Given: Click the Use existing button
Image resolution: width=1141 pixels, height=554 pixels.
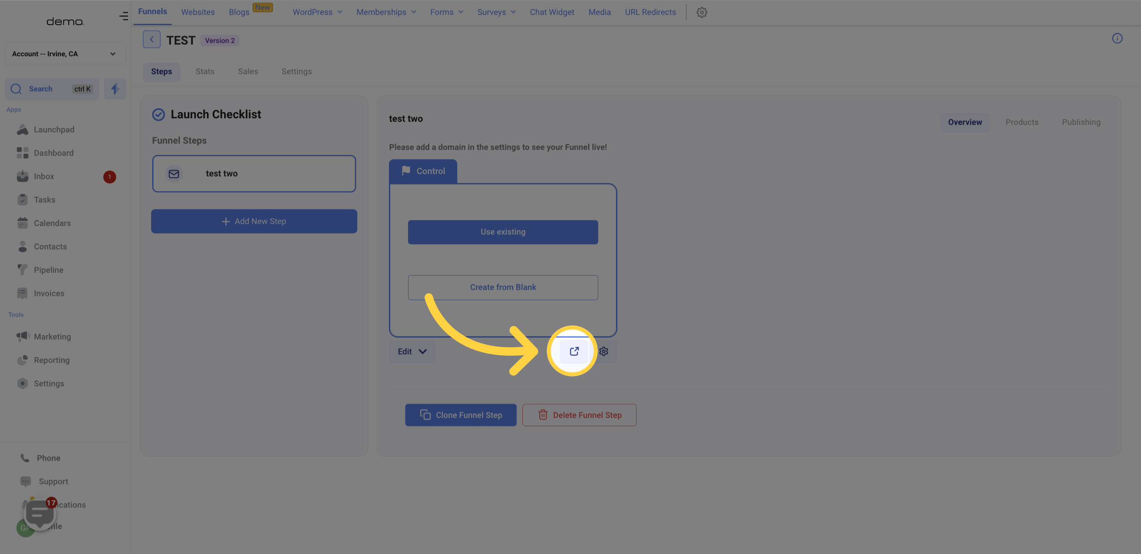Looking at the screenshot, I should pos(503,232).
